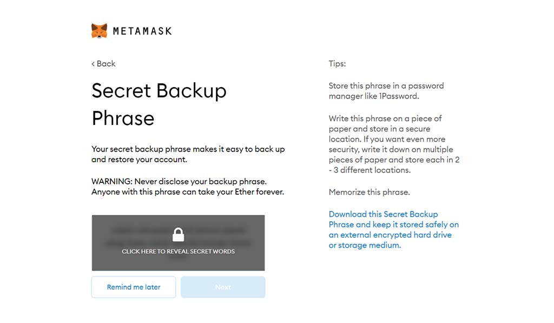Image resolution: width=554 pixels, height=323 pixels.
Task: Click the Memorize this phrase tip
Action: [370, 192]
